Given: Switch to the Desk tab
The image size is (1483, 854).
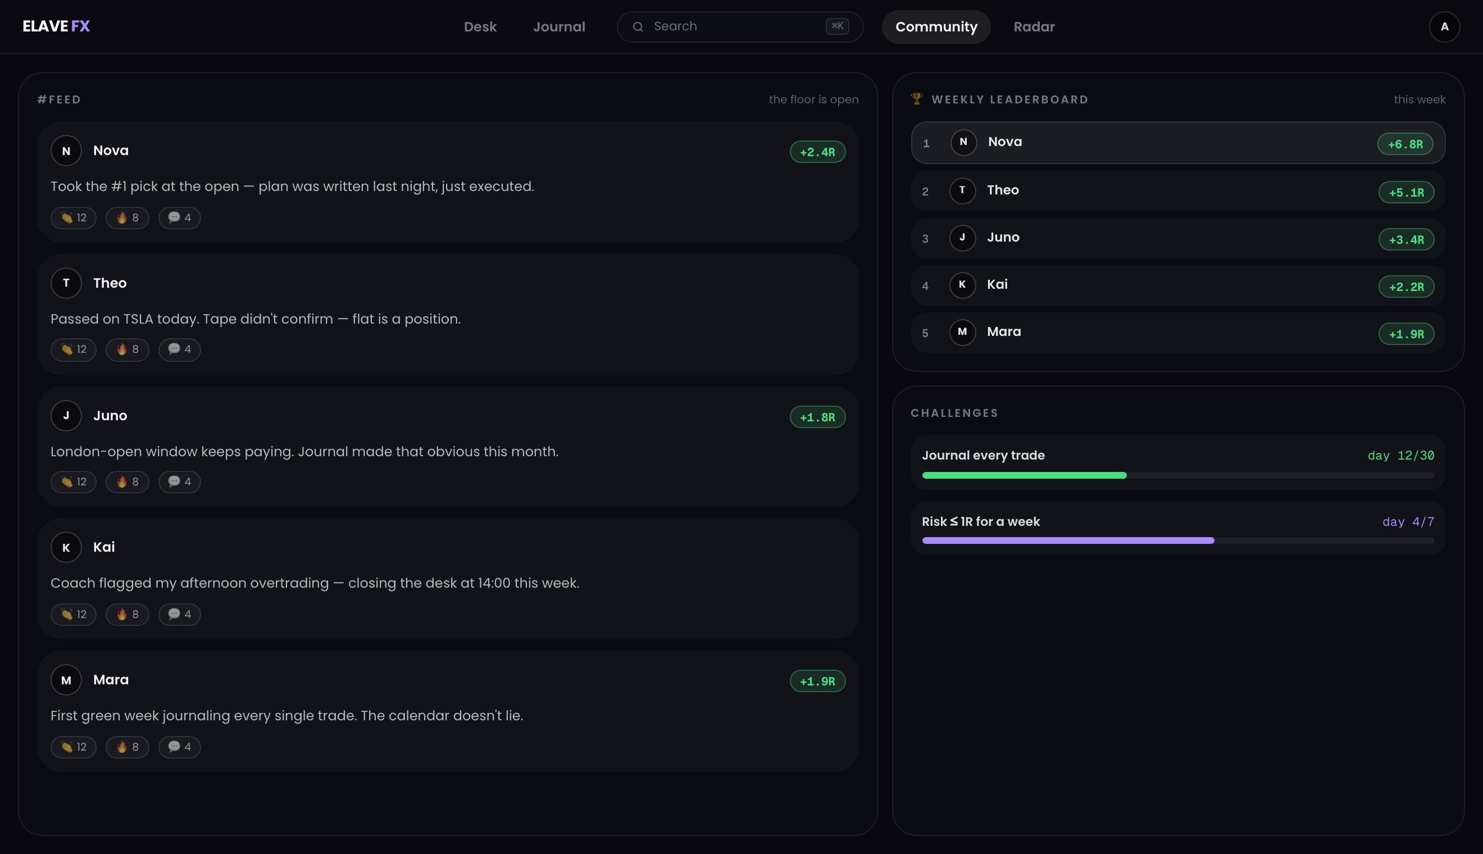Looking at the screenshot, I should 480,26.
